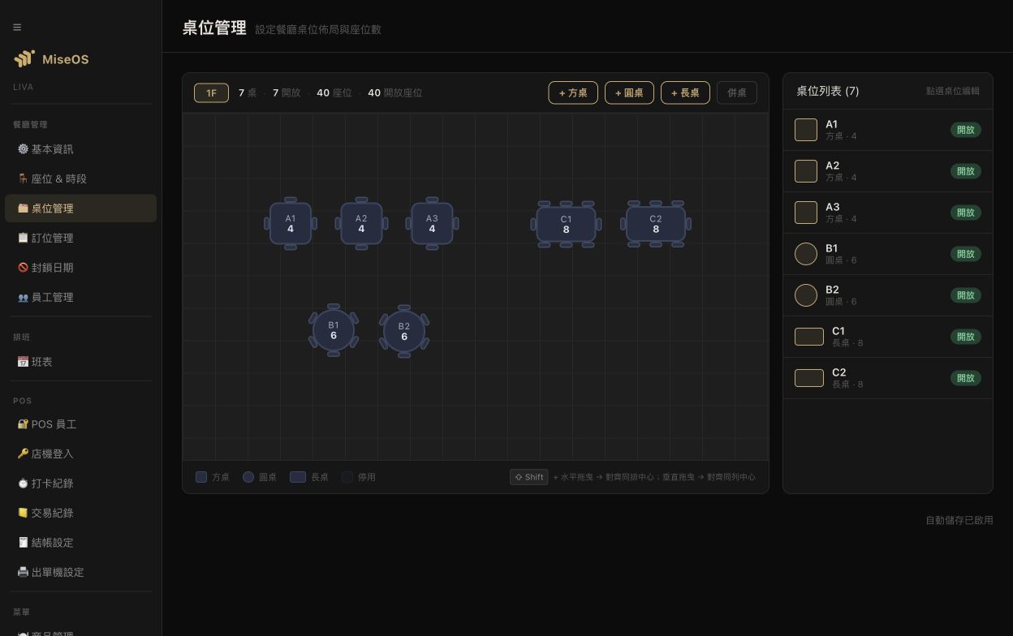This screenshot has width=1013, height=636.
Task: Add a round table with + 圓桌
Action: pos(629,92)
